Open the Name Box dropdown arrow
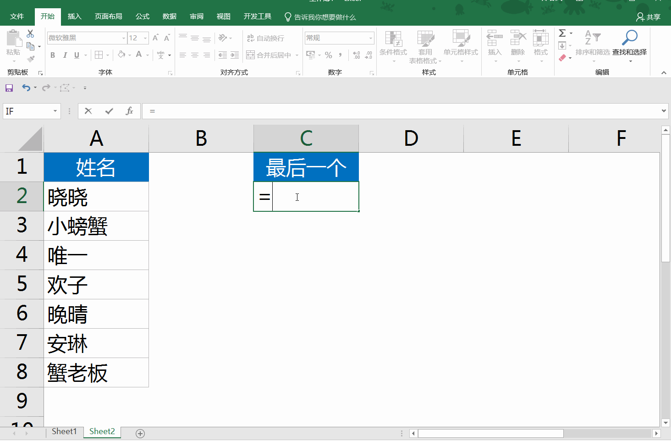Screen dimensions: 671x441 [55, 111]
